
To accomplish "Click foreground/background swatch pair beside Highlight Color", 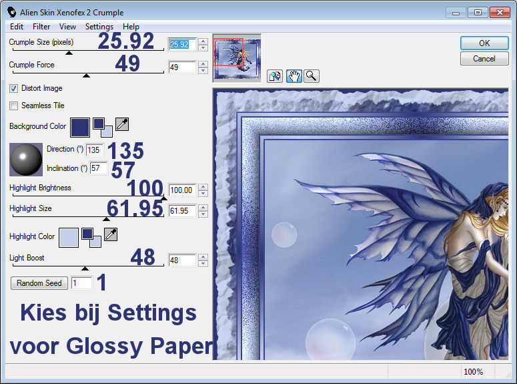I will click(x=91, y=237).
